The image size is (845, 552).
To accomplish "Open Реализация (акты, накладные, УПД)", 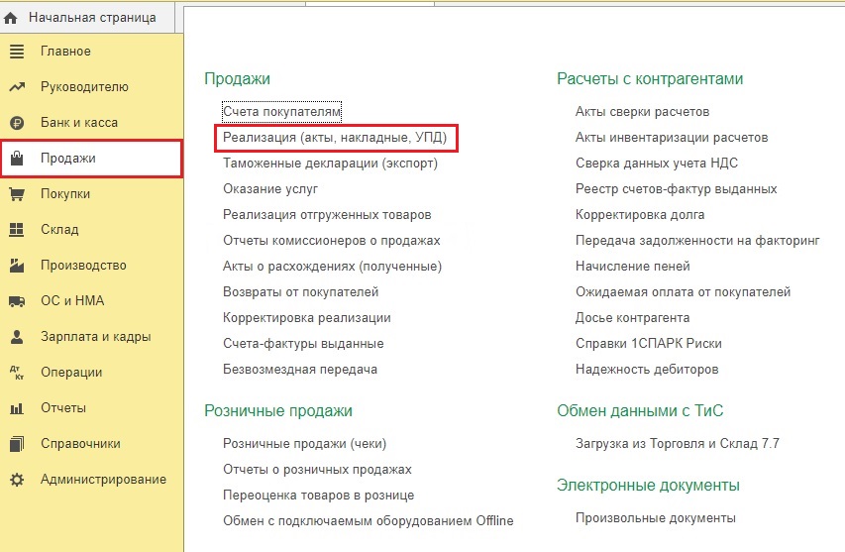I will pyautogui.click(x=335, y=138).
